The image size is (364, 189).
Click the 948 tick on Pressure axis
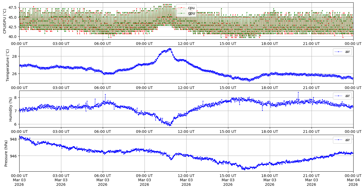click(x=13, y=139)
